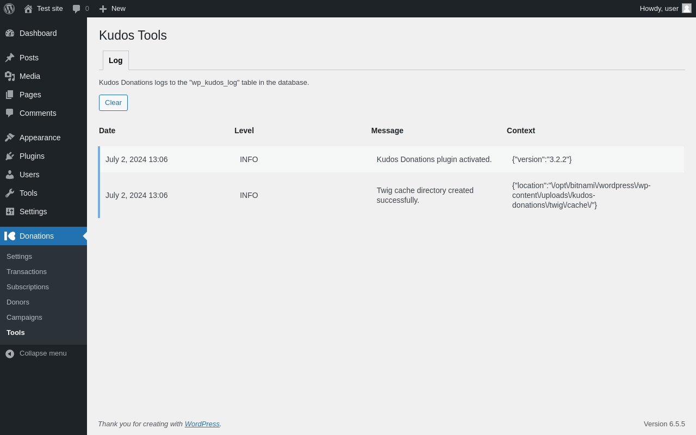Select the Log tab
Image resolution: width=696 pixels, height=435 pixels.
116,60
